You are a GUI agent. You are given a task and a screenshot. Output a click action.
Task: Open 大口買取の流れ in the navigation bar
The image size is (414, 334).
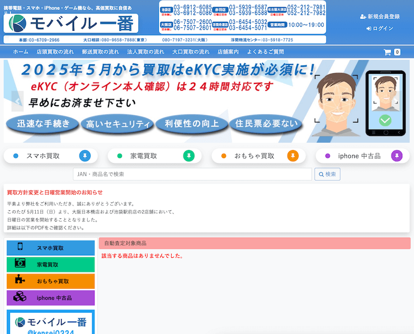(191, 51)
